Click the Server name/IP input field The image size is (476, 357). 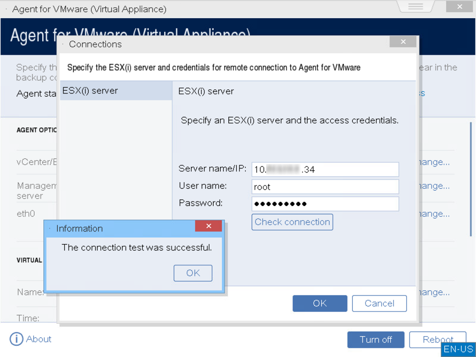click(x=325, y=169)
